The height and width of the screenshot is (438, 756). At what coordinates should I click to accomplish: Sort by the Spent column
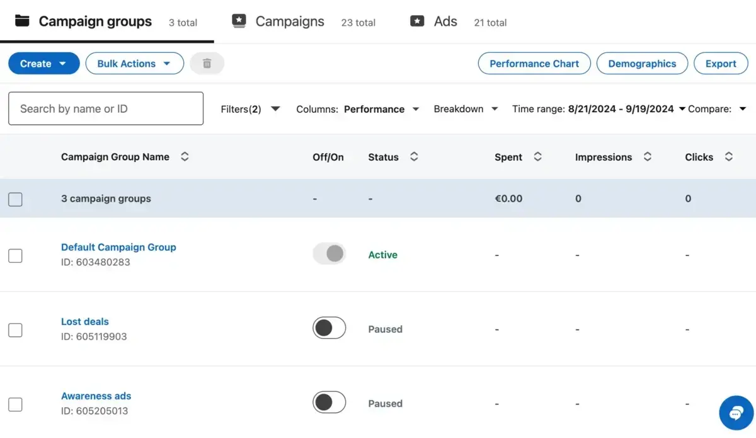537,157
